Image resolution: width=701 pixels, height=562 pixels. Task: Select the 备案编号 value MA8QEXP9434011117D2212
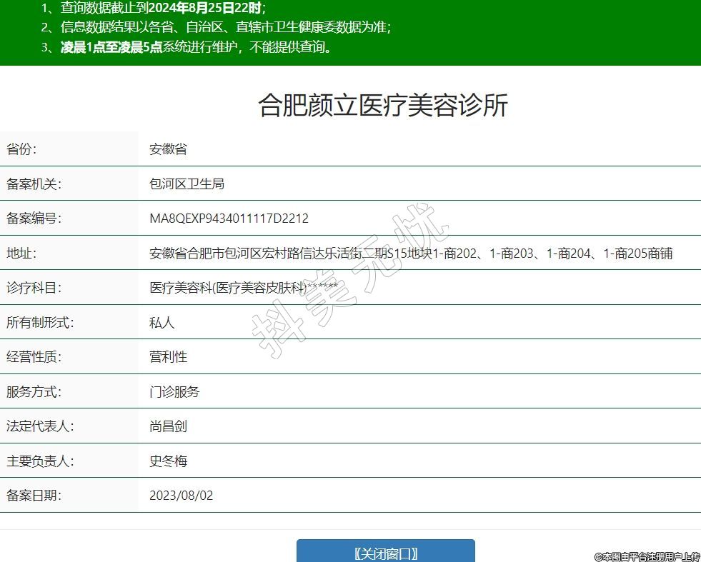(229, 219)
